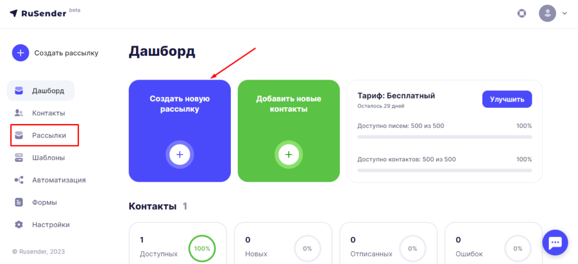Click the Дашборд sidebar icon
Viewport: 578px width, 264px height.
pyautogui.click(x=19, y=91)
